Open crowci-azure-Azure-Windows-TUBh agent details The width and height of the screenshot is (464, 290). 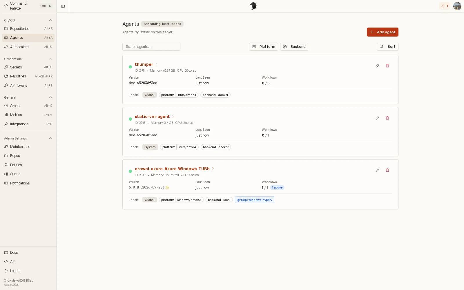coord(175,169)
